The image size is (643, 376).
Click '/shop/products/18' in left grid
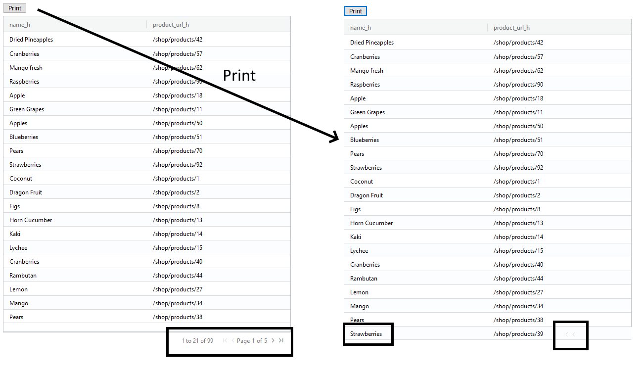[x=178, y=95]
